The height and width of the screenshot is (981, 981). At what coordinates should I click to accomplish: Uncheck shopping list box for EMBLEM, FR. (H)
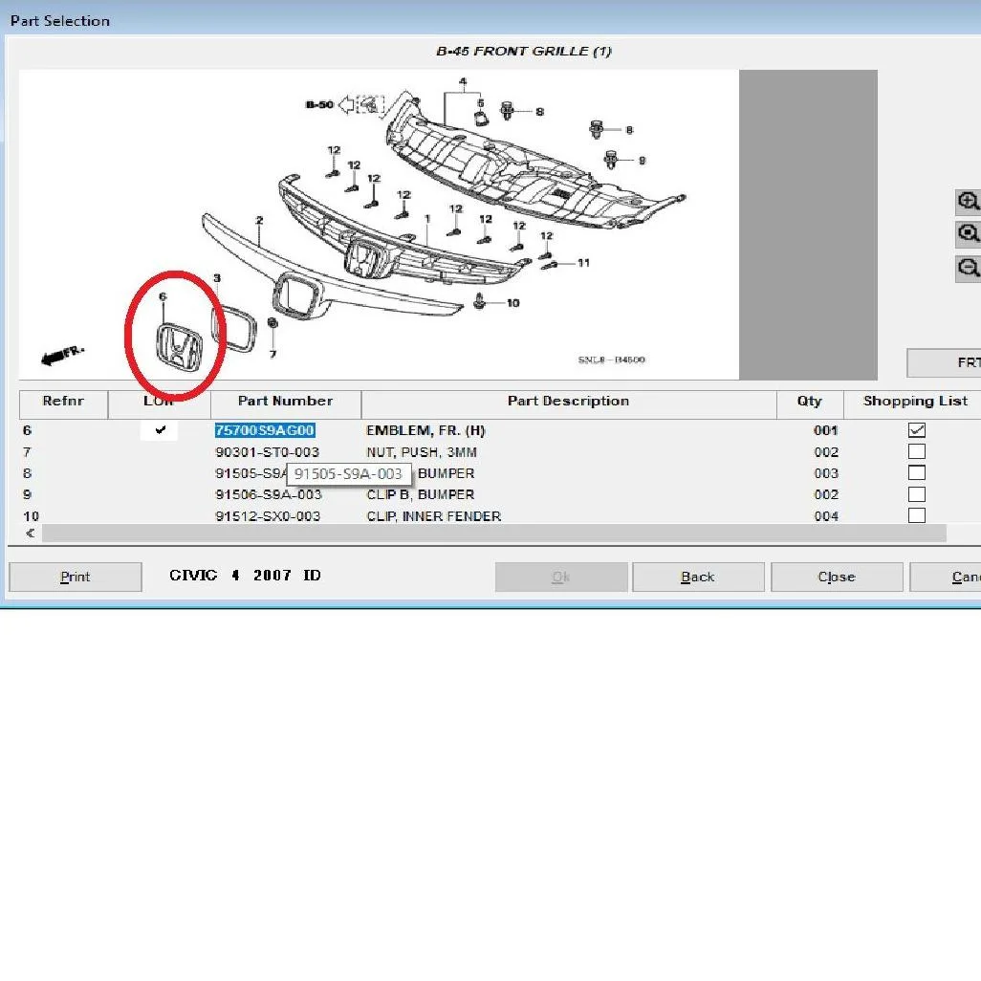pos(917,430)
